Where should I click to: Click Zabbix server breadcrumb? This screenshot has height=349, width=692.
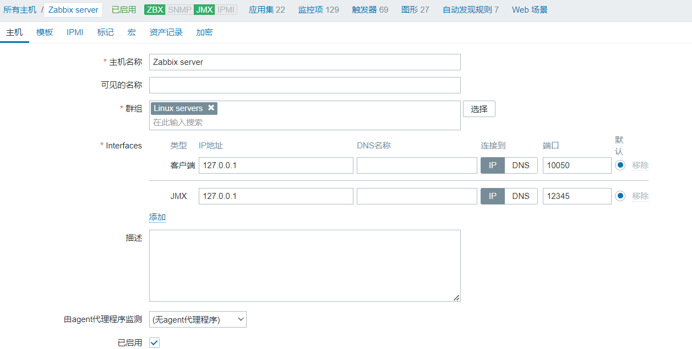click(73, 10)
